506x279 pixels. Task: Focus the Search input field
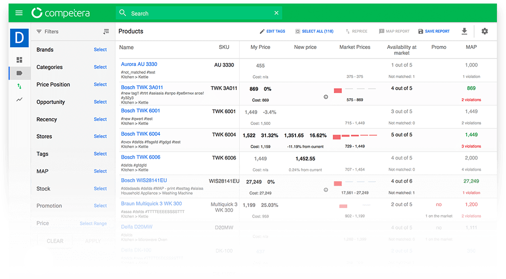click(200, 13)
